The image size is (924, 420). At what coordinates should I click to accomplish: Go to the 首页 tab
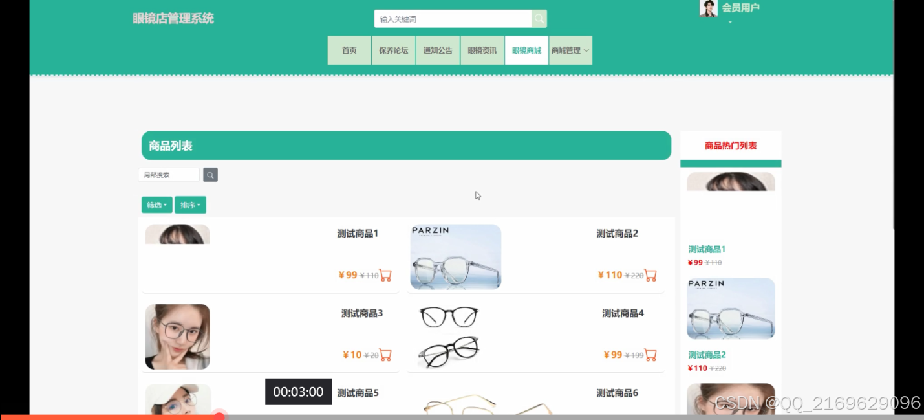(349, 50)
